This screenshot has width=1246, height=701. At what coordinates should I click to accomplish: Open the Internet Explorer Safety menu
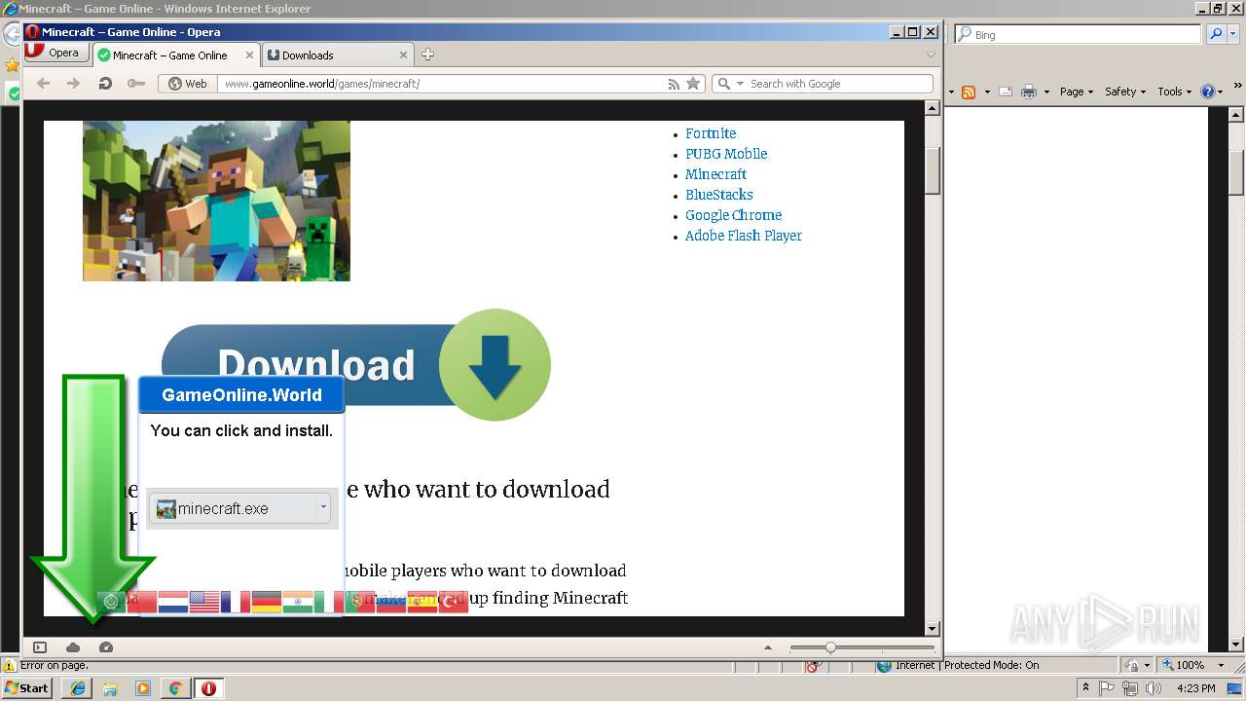coord(1124,92)
